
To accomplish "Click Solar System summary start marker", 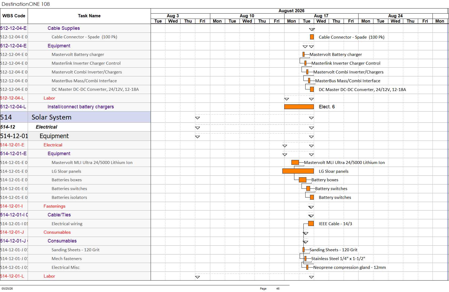I will click(197, 118).
